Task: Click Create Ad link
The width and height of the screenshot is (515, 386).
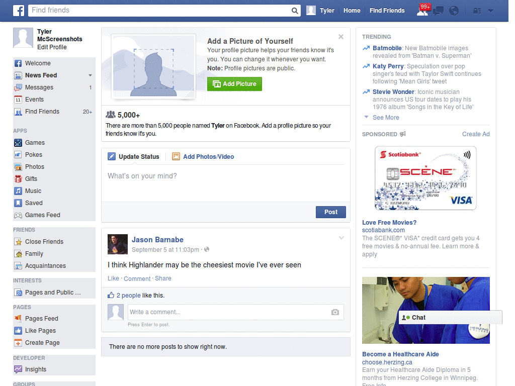Action: [x=476, y=134]
